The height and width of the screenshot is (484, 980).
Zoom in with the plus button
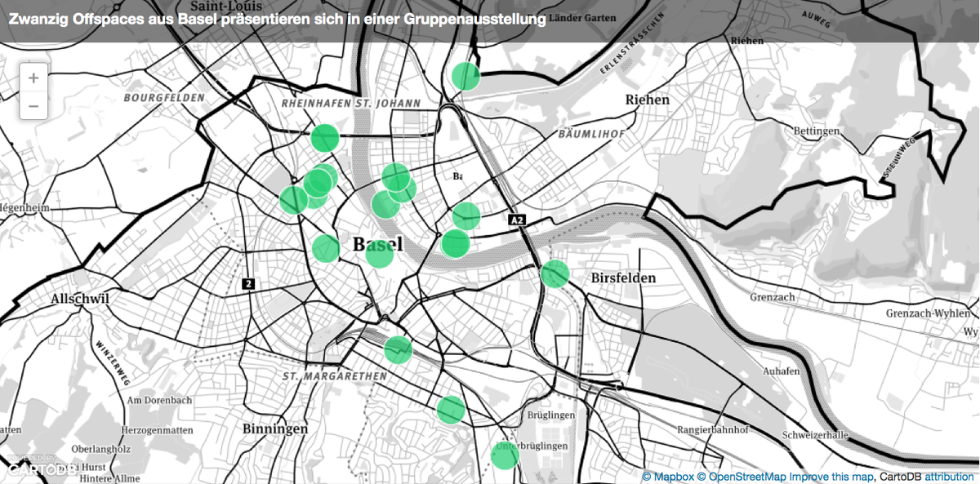[33, 78]
